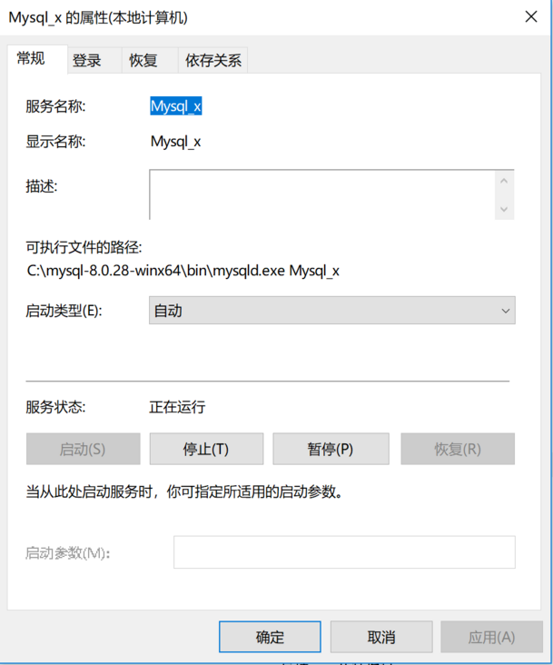The height and width of the screenshot is (665, 553).
Task: Confirm with the 确定 button
Action: pos(270,637)
